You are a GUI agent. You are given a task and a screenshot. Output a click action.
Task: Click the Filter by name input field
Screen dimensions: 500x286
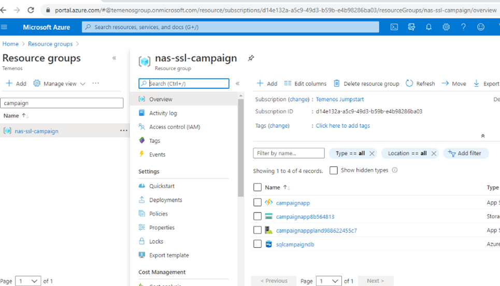click(x=289, y=153)
